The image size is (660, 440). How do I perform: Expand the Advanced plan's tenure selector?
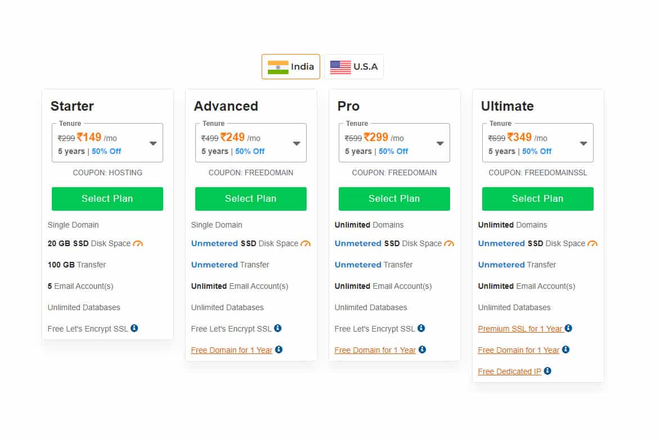[297, 143]
